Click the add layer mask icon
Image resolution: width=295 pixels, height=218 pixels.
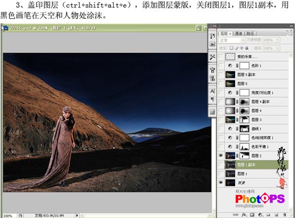point(252,215)
